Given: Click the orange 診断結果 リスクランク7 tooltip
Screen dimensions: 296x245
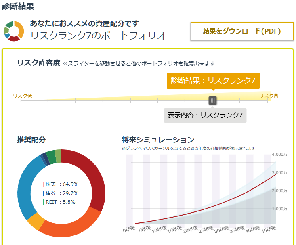Looking at the screenshot, I should pyautogui.click(x=213, y=81).
